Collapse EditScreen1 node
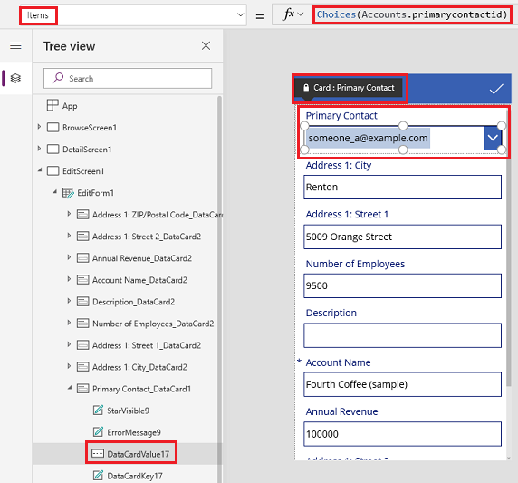This screenshot has height=483, width=518. [x=40, y=170]
